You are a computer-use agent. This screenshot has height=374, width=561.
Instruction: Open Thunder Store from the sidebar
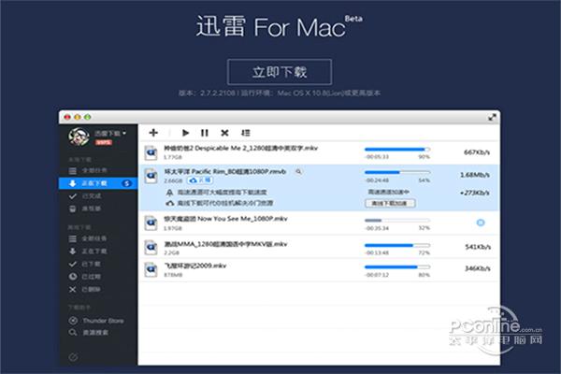(96, 321)
